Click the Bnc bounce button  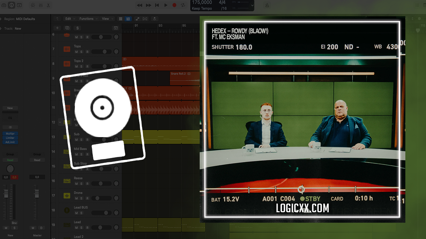pos(14,223)
